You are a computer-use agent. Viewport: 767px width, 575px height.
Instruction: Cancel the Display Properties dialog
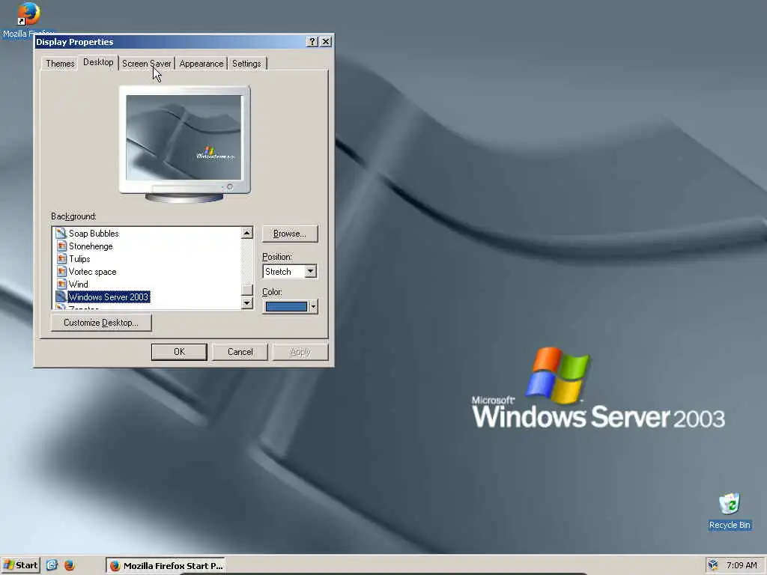[x=240, y=352]
